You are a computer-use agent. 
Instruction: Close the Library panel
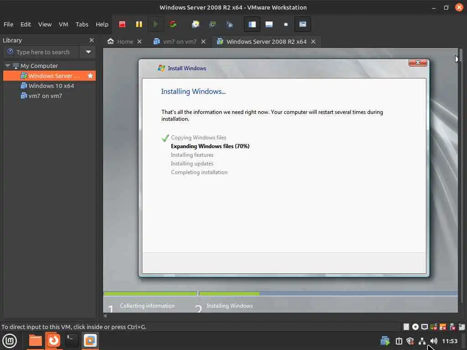pos(91,40)
